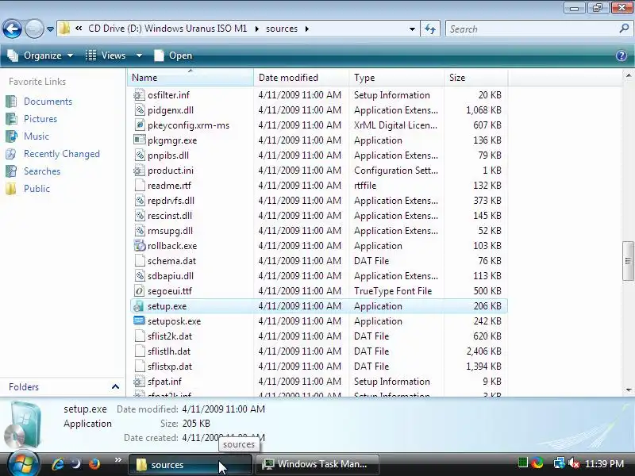Click the 1,068 KB size cell
This screenshot has height=476, width=635.
pos(483,110)
